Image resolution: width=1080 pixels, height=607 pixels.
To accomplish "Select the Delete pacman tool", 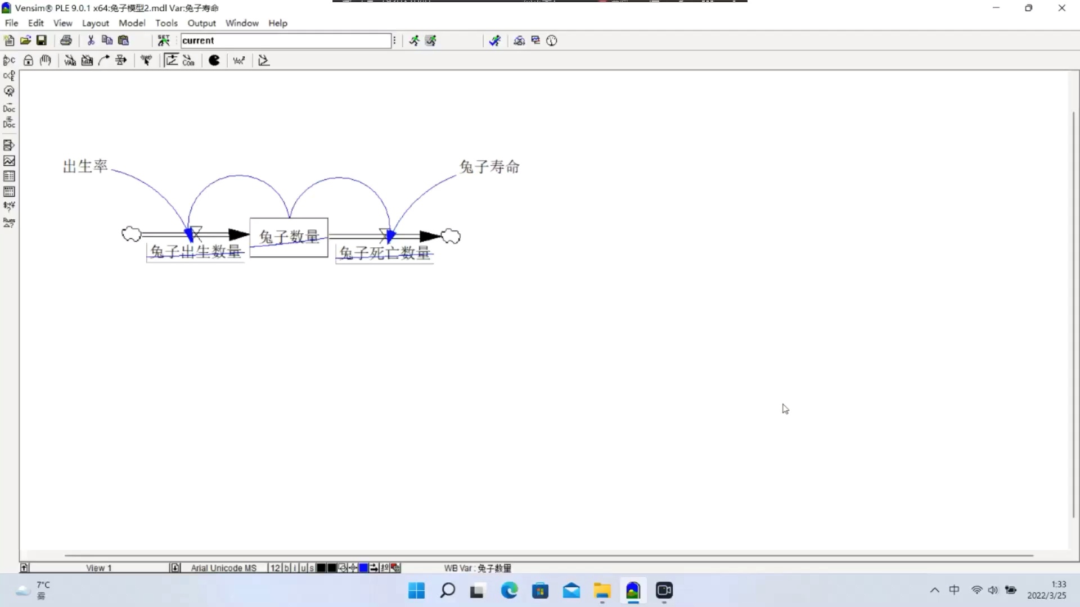I will 214,61.
